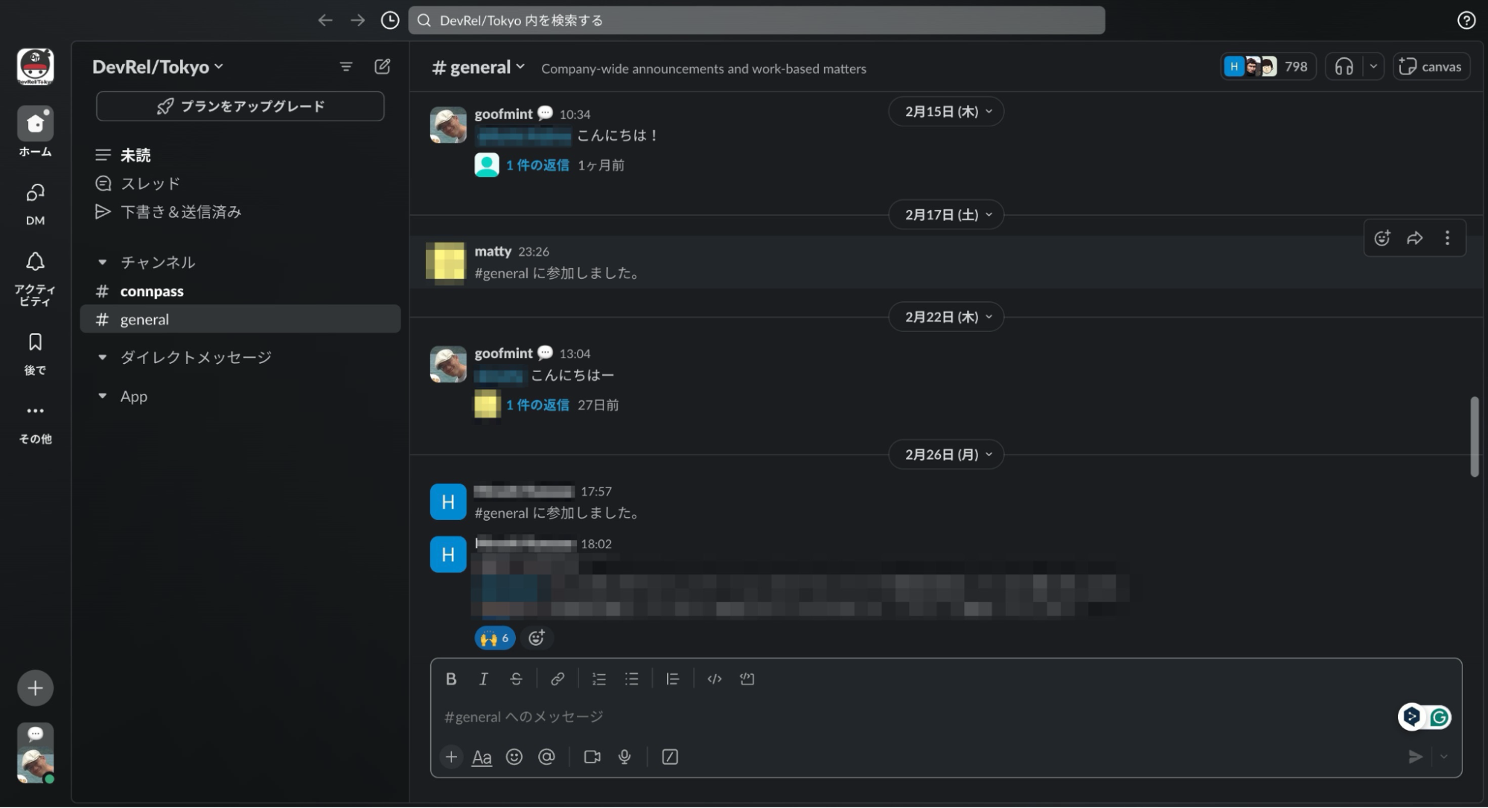Open reply thread under こんにちはー message
Screen dimensions: 1488x808
(537, 405)
